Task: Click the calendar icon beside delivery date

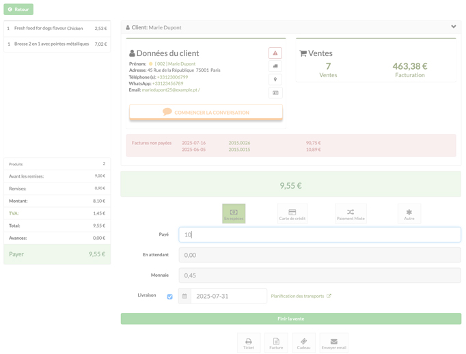Action: [184, 296]
